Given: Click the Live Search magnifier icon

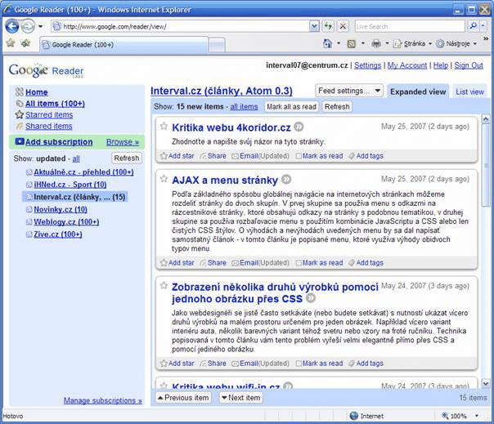Looking at the screenshot, I should (473, 26).
